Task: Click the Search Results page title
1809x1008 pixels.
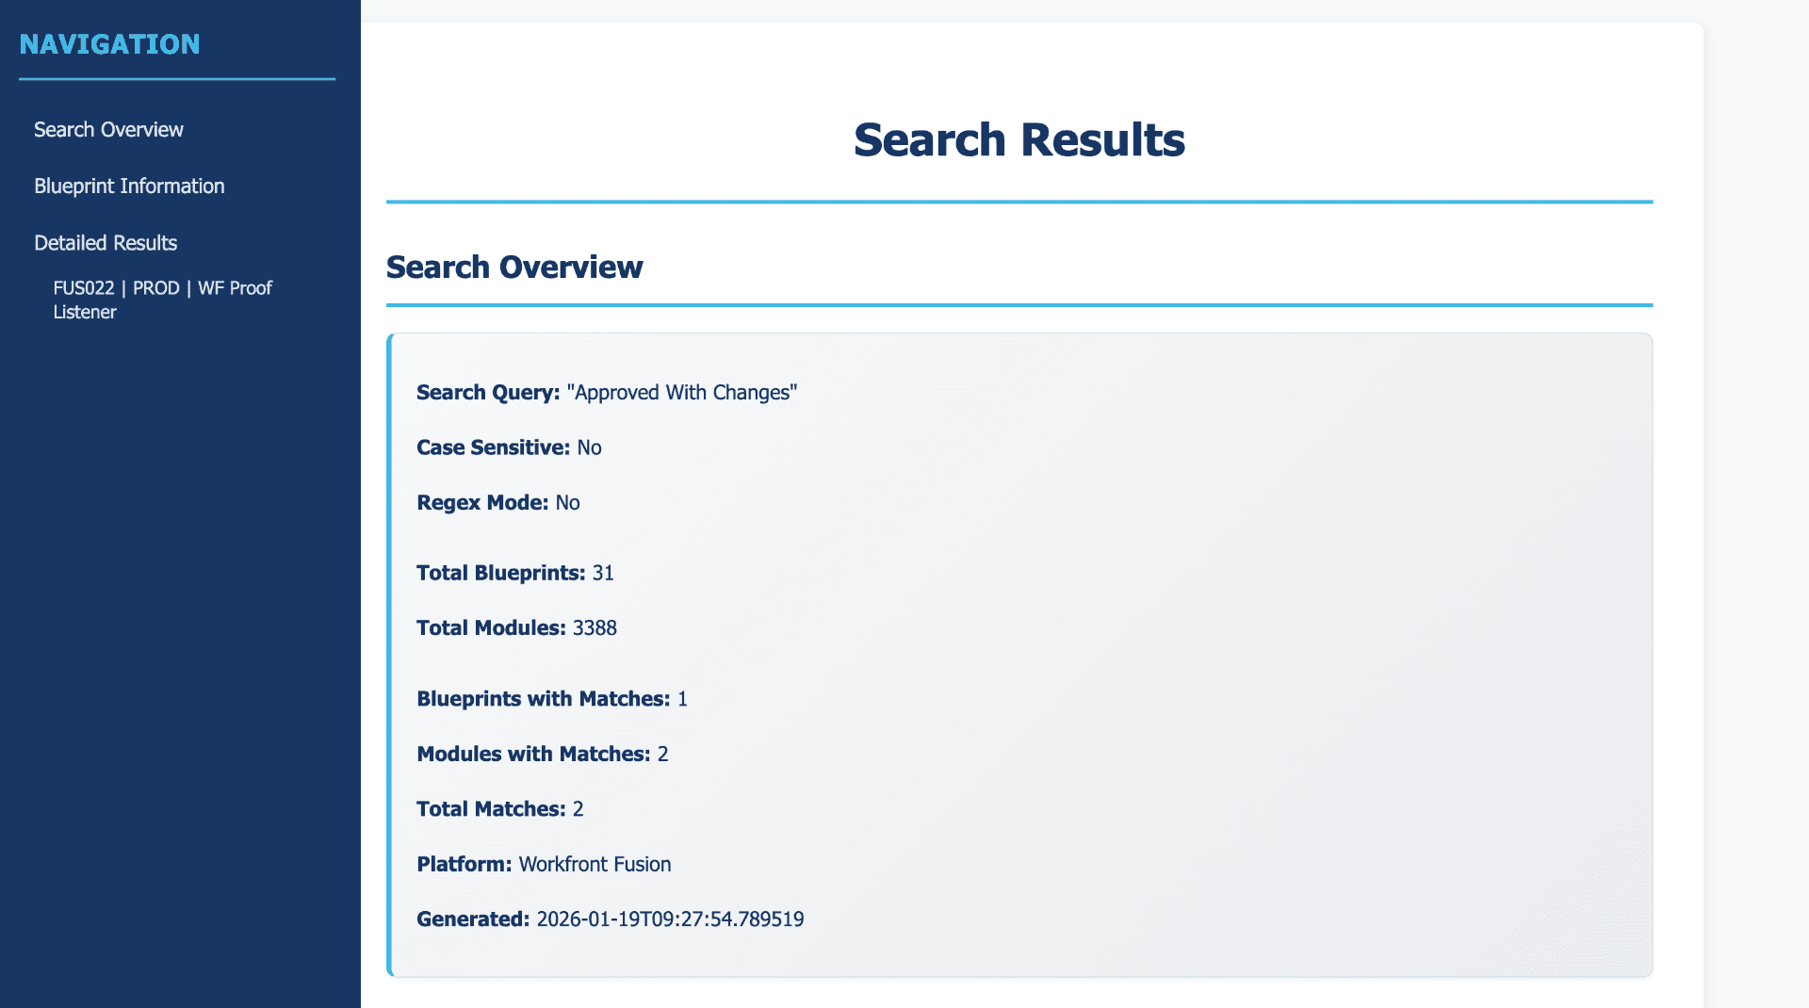Action: (1019, 139)
